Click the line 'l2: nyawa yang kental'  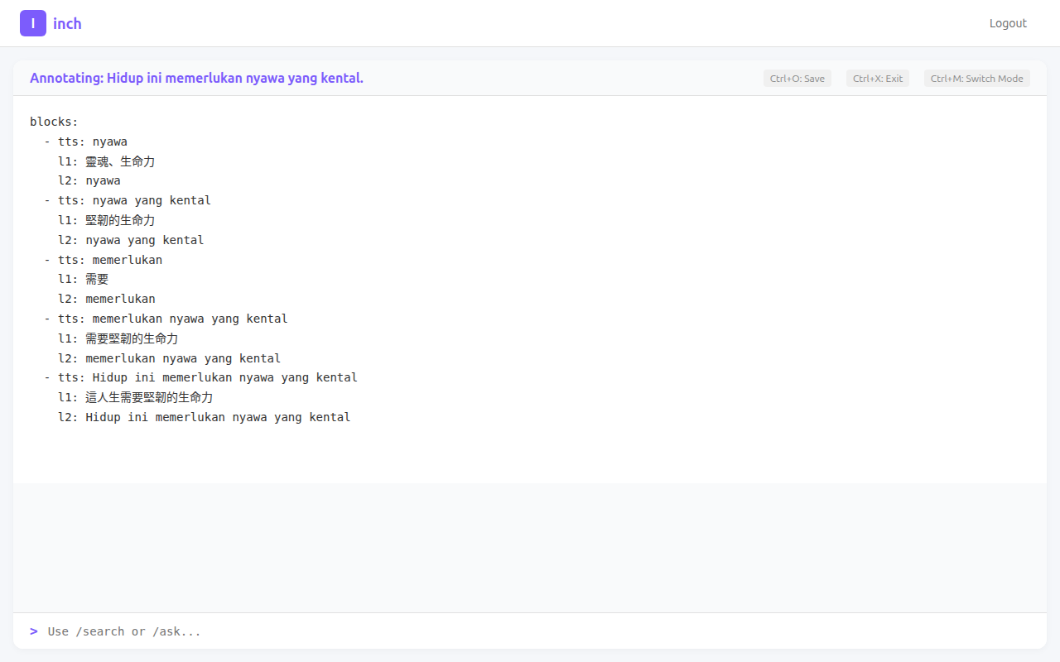131,240
